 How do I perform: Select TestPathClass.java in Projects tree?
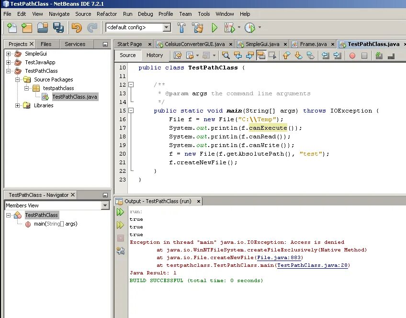tap(75, 97)
